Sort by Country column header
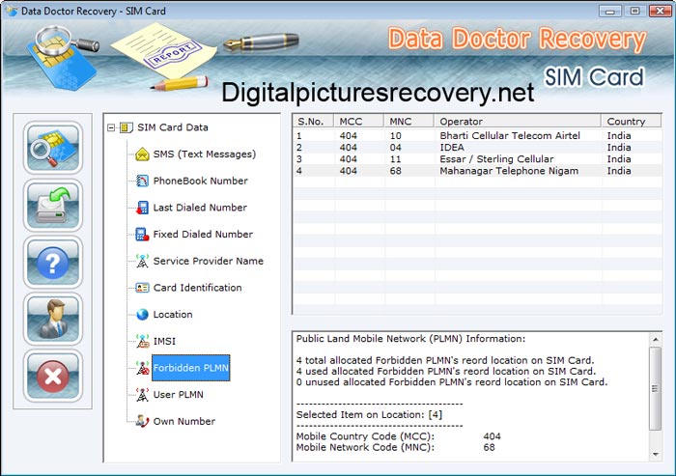Screen dimensions: 676x476 [x=632, y=121]
